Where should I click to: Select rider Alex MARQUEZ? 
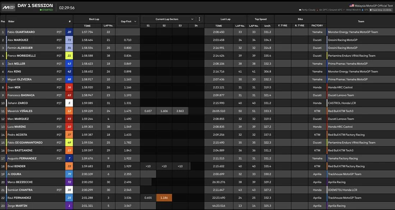tap(18, 40)
